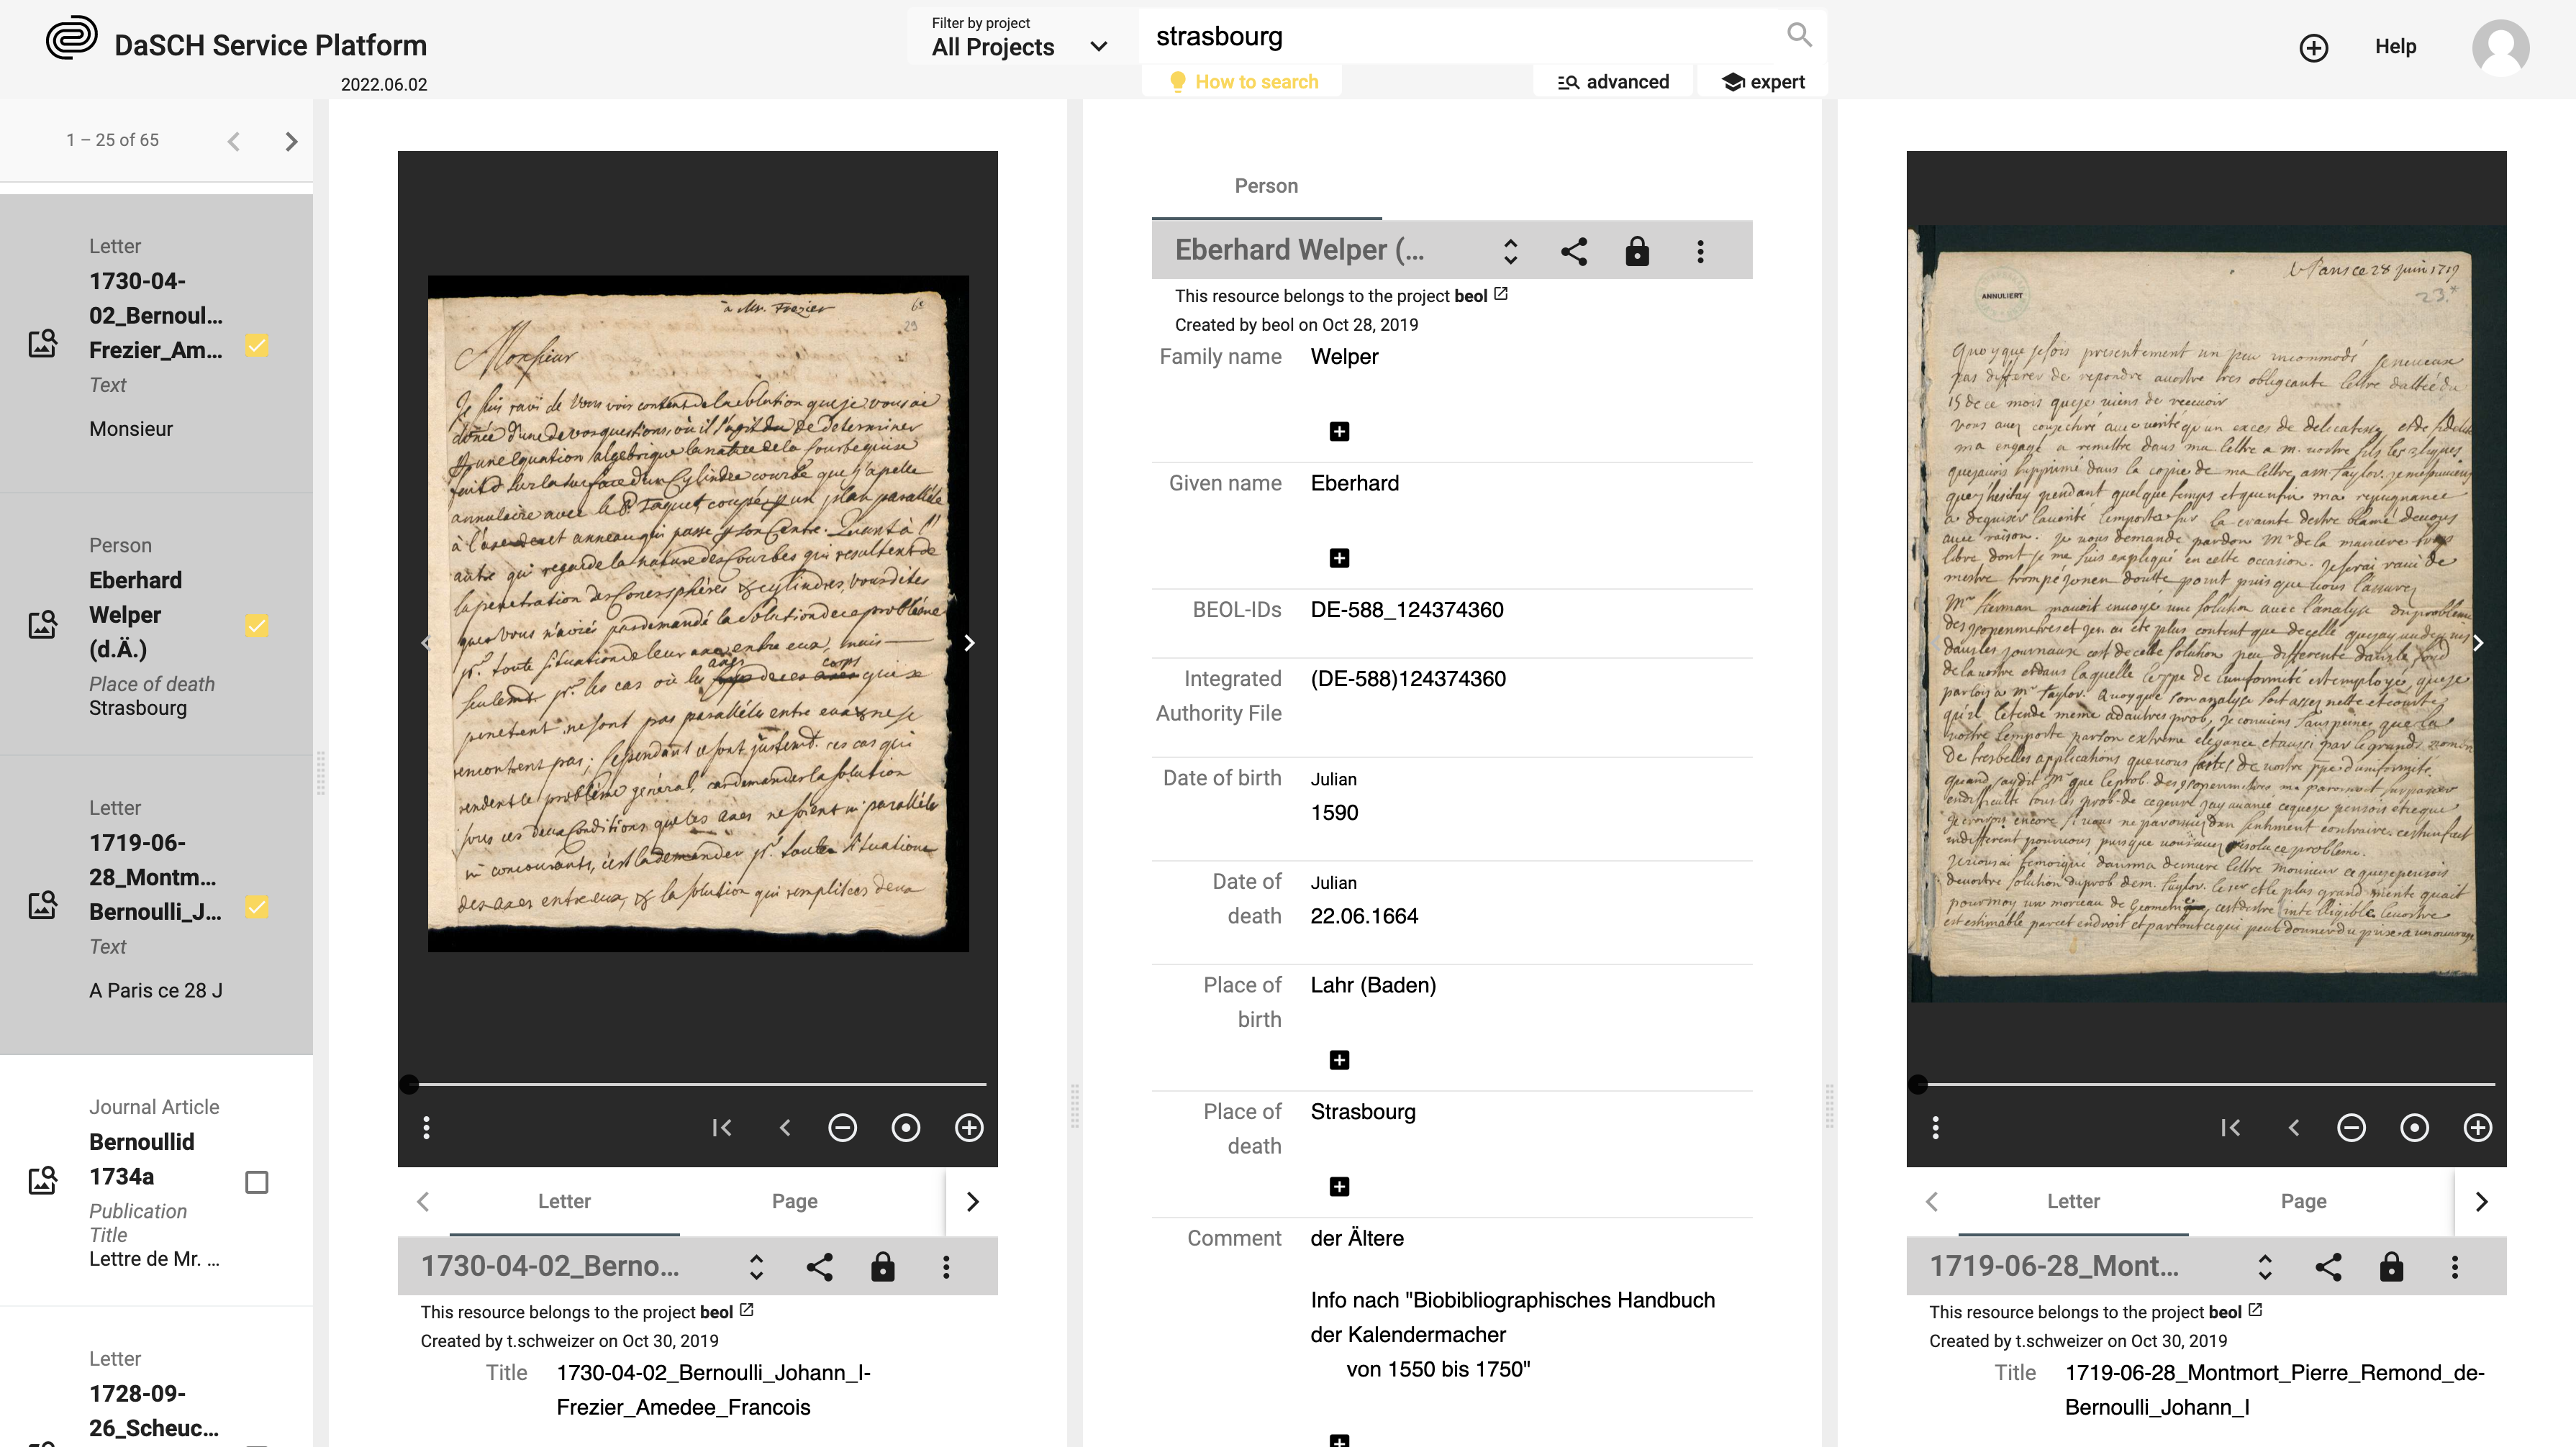Zoom out in the right letter viewer
2576x1447 pixels.
click(2351, 1128)
